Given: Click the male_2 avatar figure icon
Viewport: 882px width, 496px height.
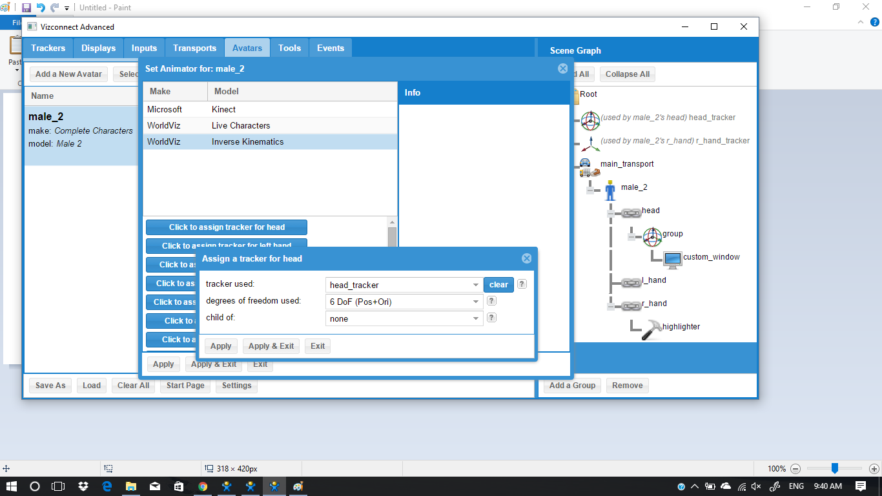Looking at the screenshot, I should pos(610,189).
